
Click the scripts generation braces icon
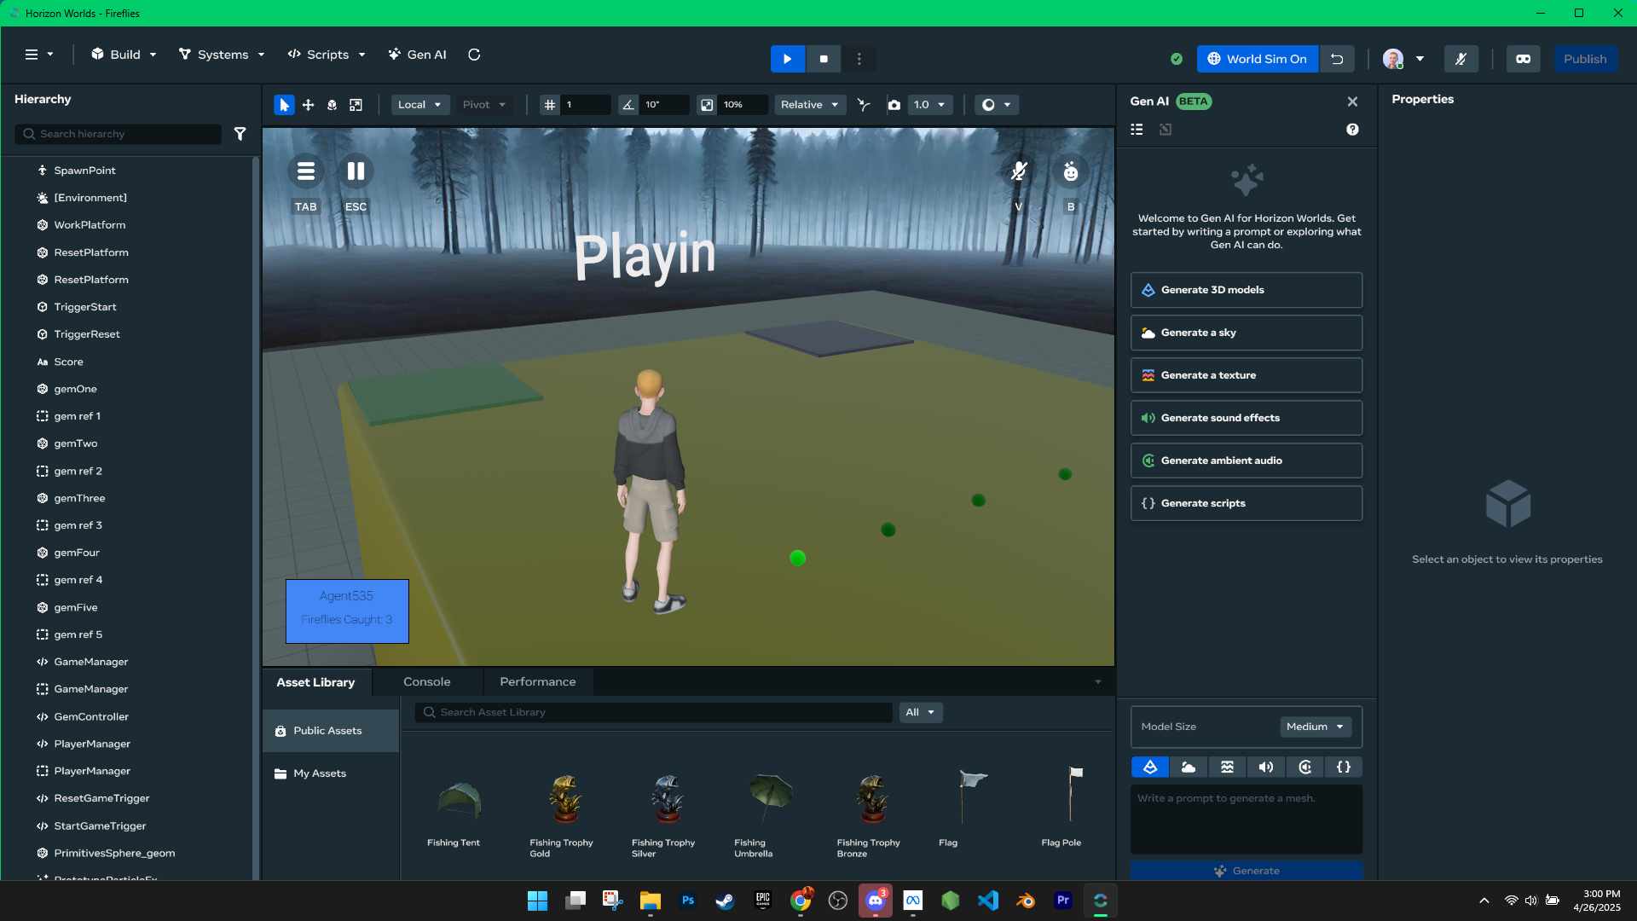[1344, 767]
